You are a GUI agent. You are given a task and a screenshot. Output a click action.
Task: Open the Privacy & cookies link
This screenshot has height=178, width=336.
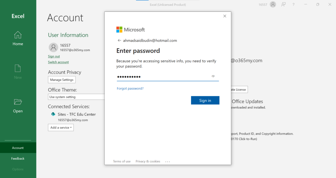click(148, 161)
